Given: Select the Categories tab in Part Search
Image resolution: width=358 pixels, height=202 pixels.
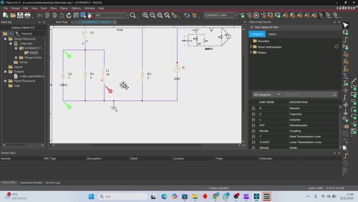Looking at the screenshot, I should (x=257, y=34).
